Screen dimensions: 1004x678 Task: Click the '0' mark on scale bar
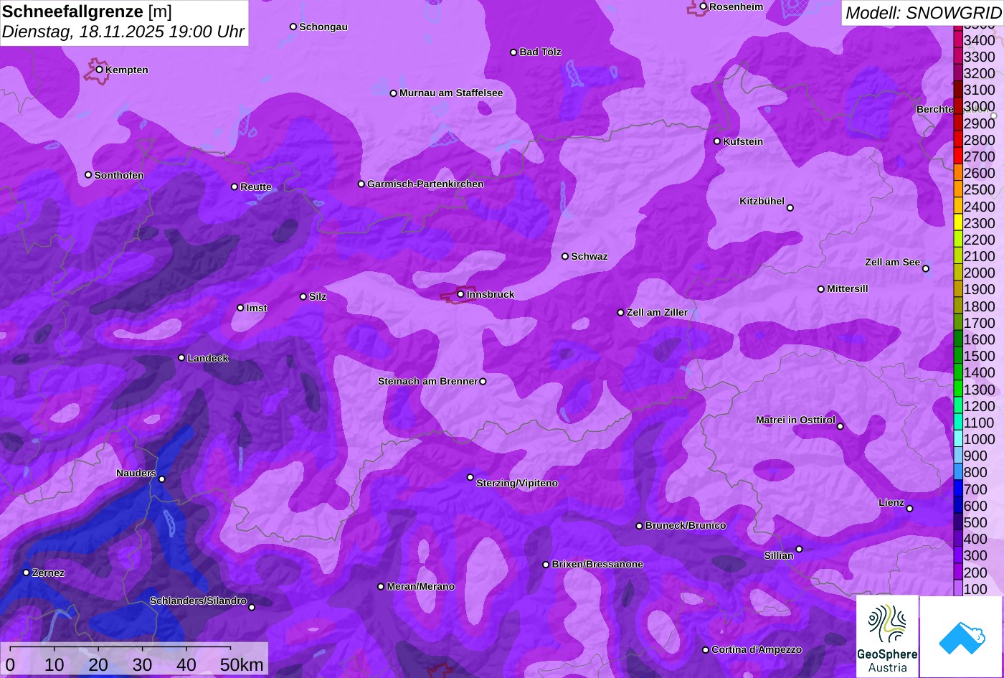pyautogui.click(x=10, y=664)
